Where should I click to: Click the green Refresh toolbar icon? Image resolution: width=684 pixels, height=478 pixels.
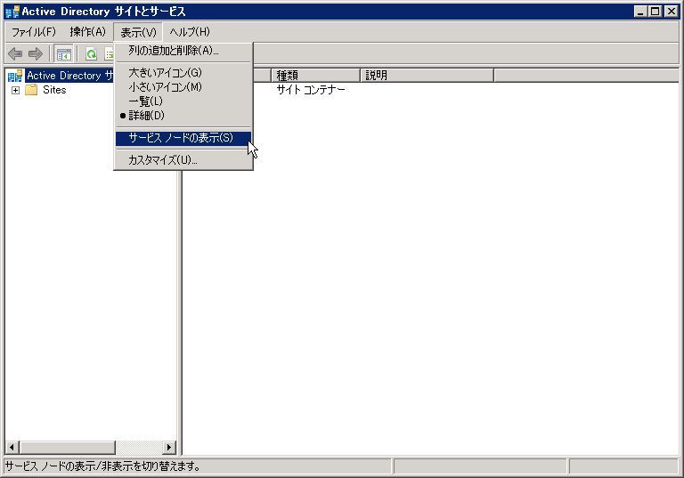click(x=91, y=54)
